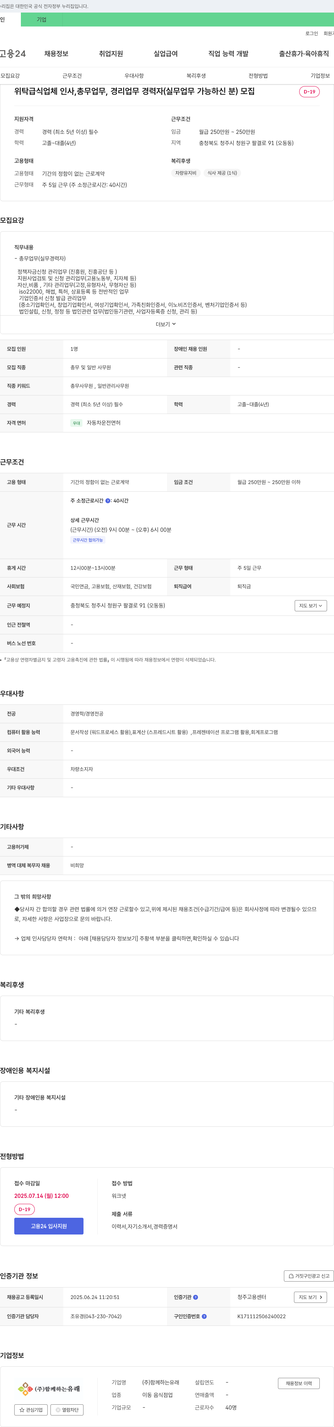Open 지도 보기 dropdown for 근무 예정지
334x1427 pixels.
tap(311, 605)
